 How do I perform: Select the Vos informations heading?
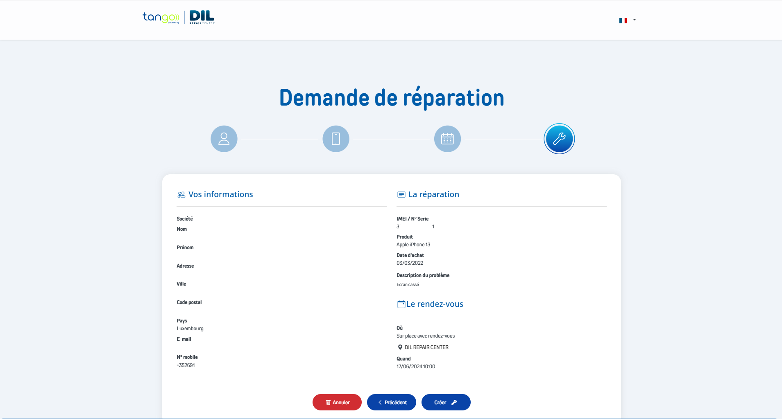[x=221, y=194]
